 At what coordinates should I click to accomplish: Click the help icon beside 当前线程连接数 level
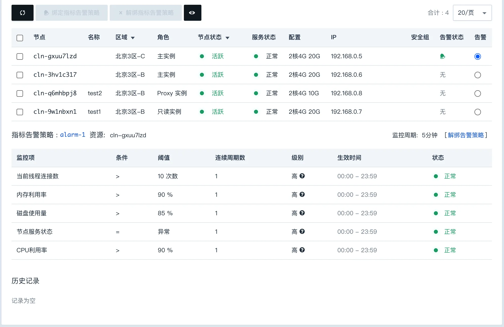[x=302, y=176]
